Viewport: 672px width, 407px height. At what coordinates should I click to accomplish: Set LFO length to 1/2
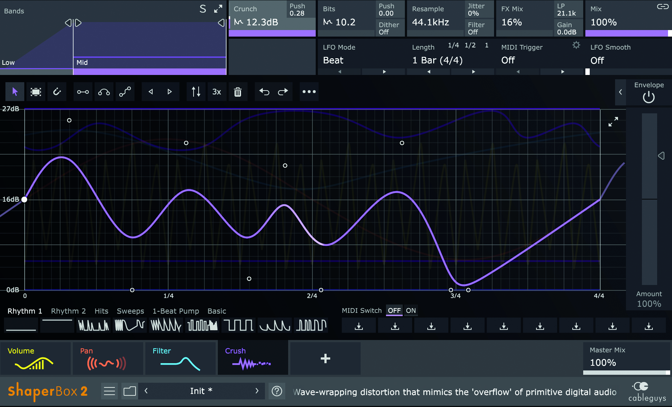coord(470,45)
